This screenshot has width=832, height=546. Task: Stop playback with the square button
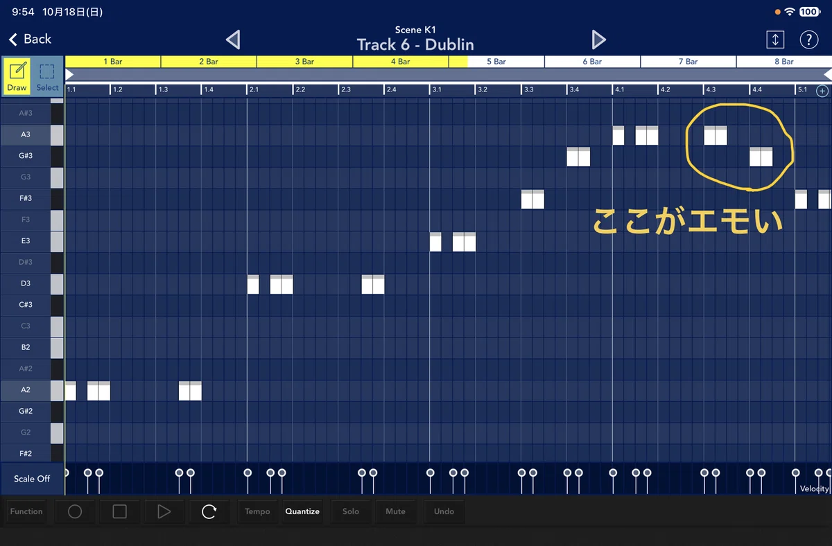pyautogui.click(x=119, y=511)
